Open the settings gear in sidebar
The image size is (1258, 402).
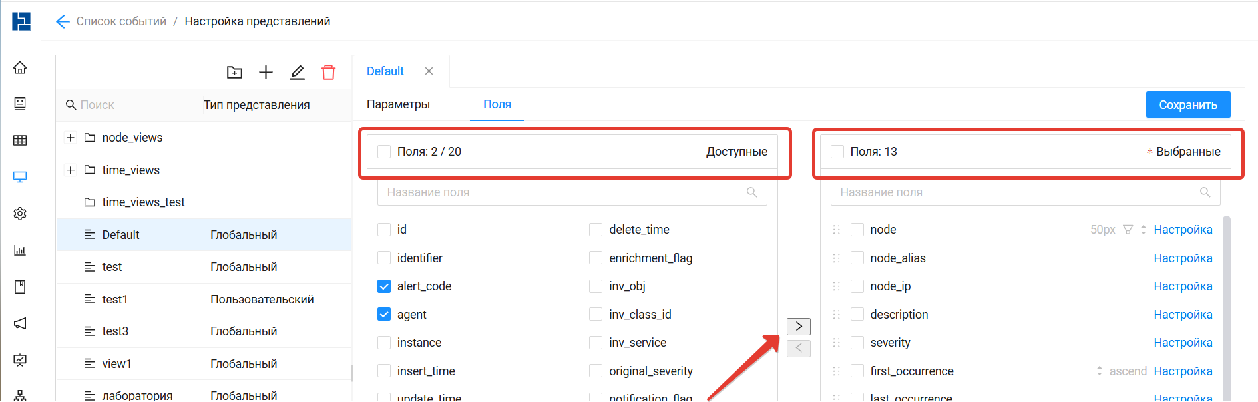[x=20, y=214]
